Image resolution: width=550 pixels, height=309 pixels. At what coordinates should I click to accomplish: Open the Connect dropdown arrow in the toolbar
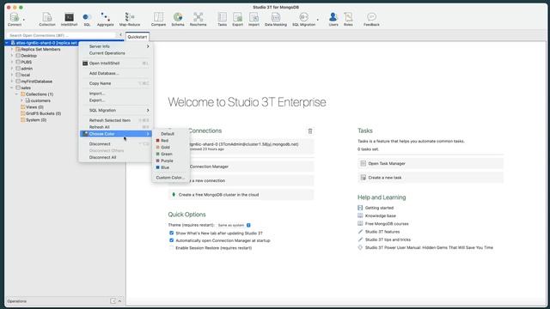pyautogui.click(x=24, y=20)
